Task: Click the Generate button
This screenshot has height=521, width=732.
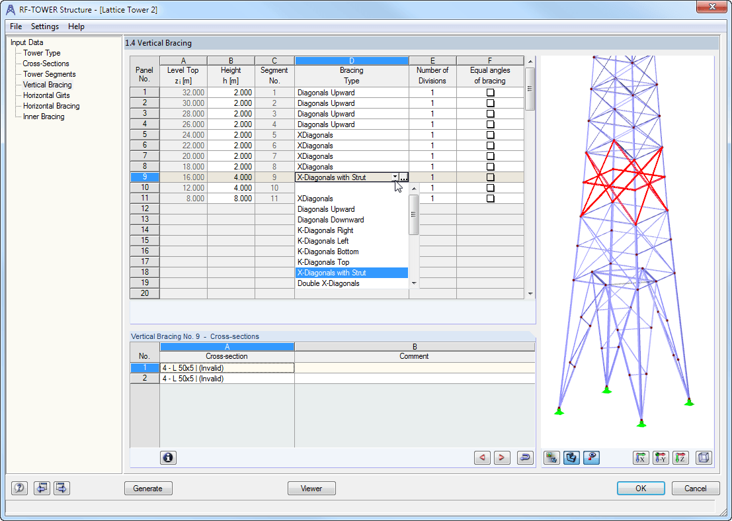Action: click(148, 489)
